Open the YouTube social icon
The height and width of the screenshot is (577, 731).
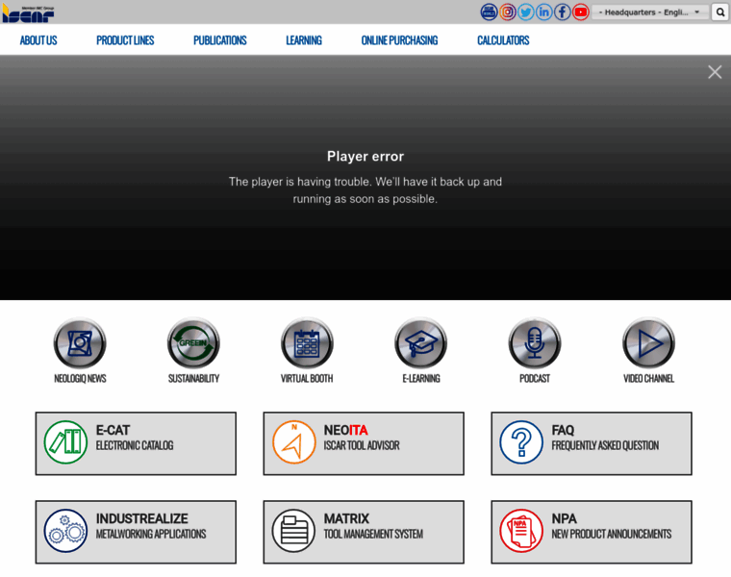tap(581, 13)
